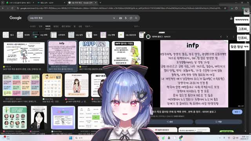Select the 빙고 filter chip
Viewport: 251px width, 141px height.
point(9,35)
